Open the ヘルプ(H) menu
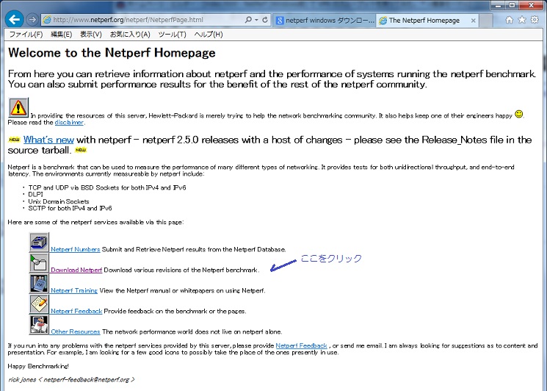This screenshot has height=391, width=547. click(x=209, y=35)
